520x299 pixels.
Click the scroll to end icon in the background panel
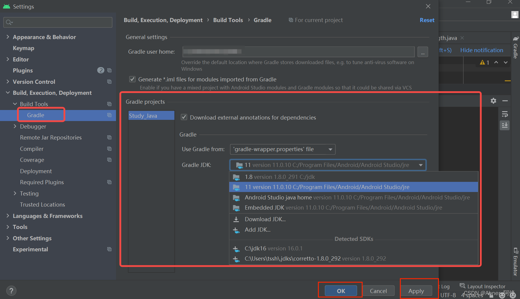[x=505, y=125]
